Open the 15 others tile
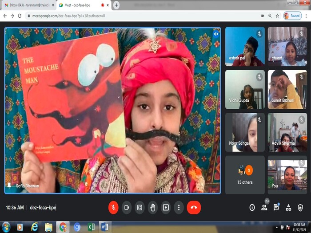This screenshot has width=311, height=233. tap(245, 175)
